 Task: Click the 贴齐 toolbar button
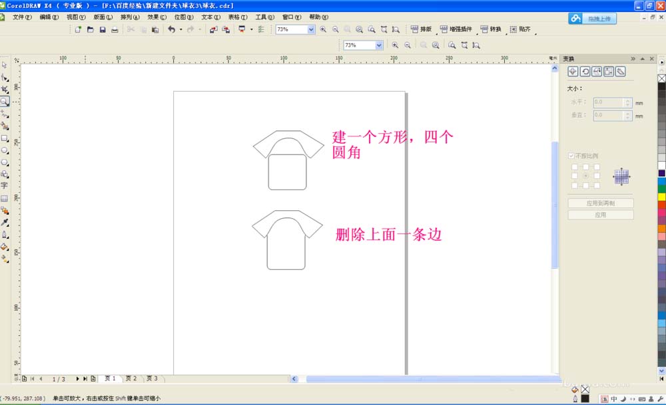520,29
